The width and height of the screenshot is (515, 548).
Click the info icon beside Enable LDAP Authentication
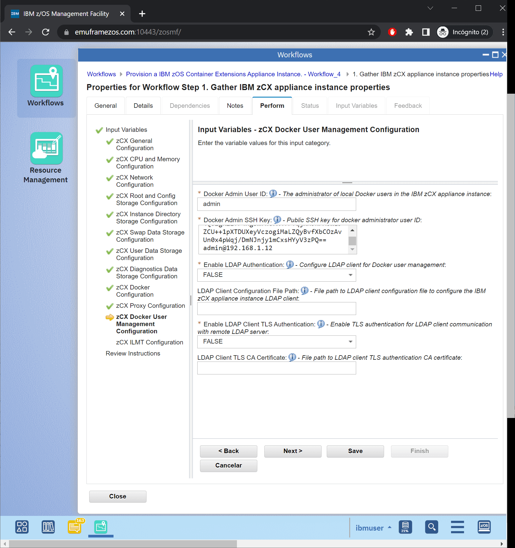[x=290, y=265]
